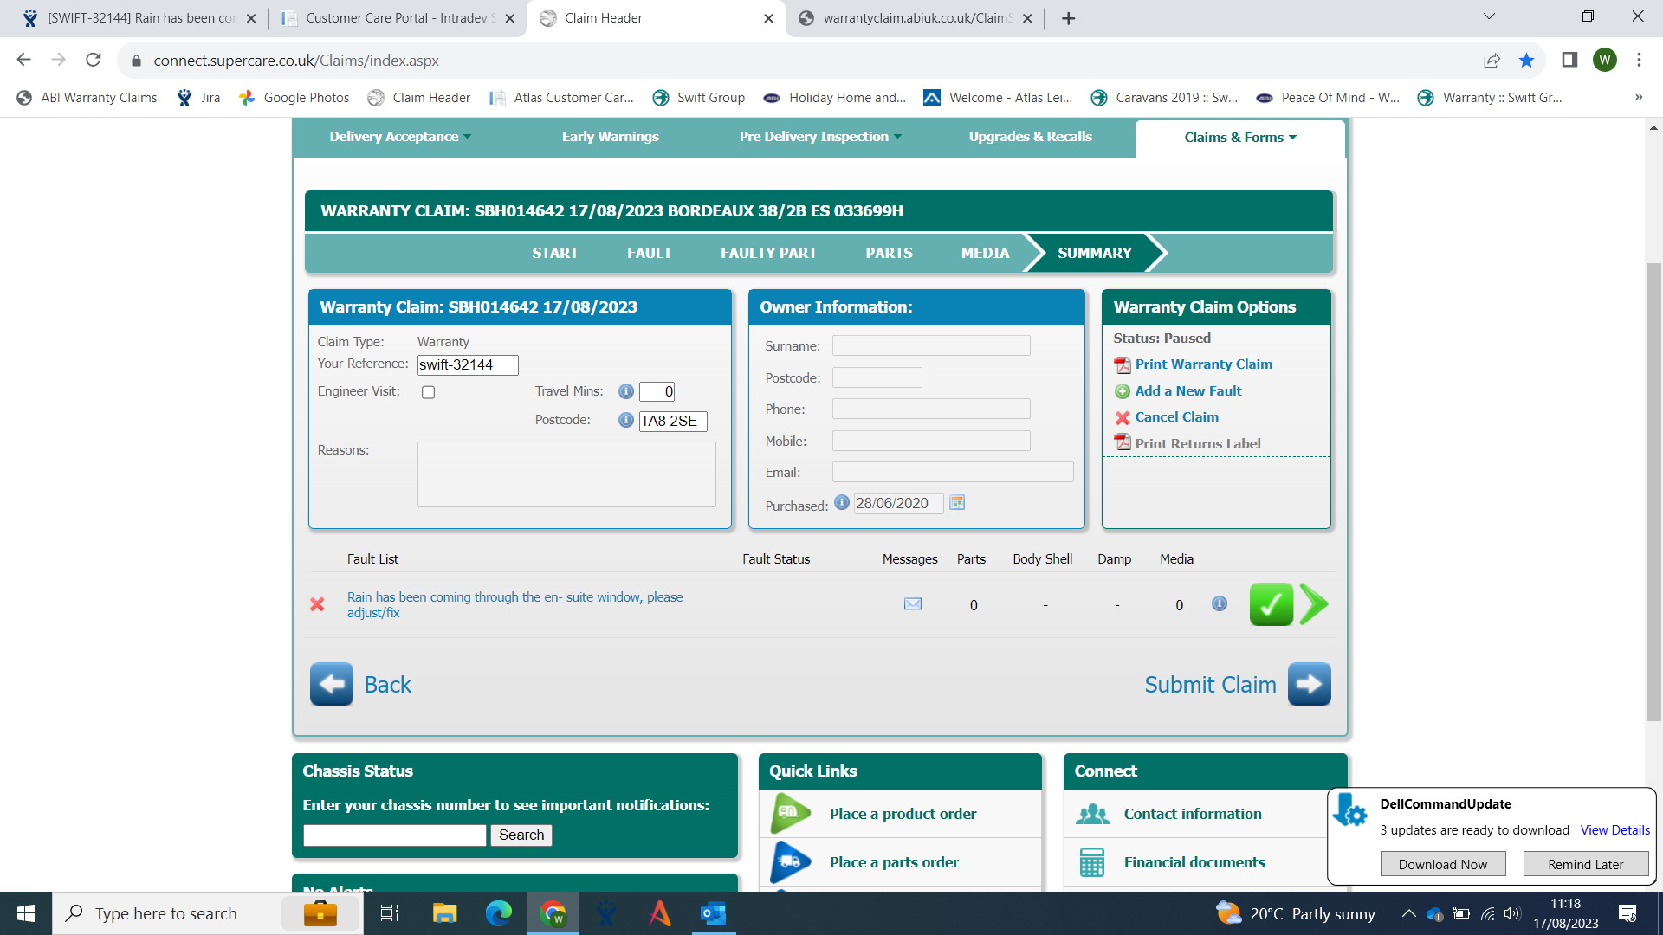Go to the FAULTY PART step
This screenshot has height=935, width=1663.
click(768, 253)
